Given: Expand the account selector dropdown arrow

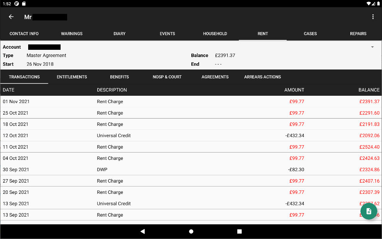Looking at the screenshot, I should [x=372, y=47].
